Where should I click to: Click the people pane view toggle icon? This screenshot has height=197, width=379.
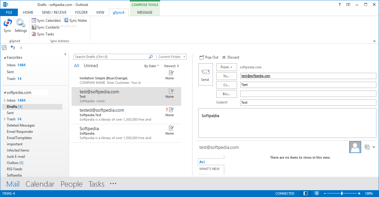[x=367, y=147]
